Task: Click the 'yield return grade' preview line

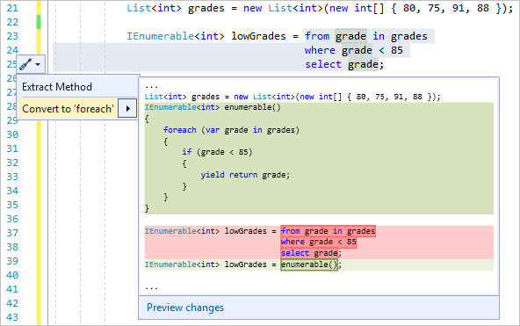Action: click(245, 175)
